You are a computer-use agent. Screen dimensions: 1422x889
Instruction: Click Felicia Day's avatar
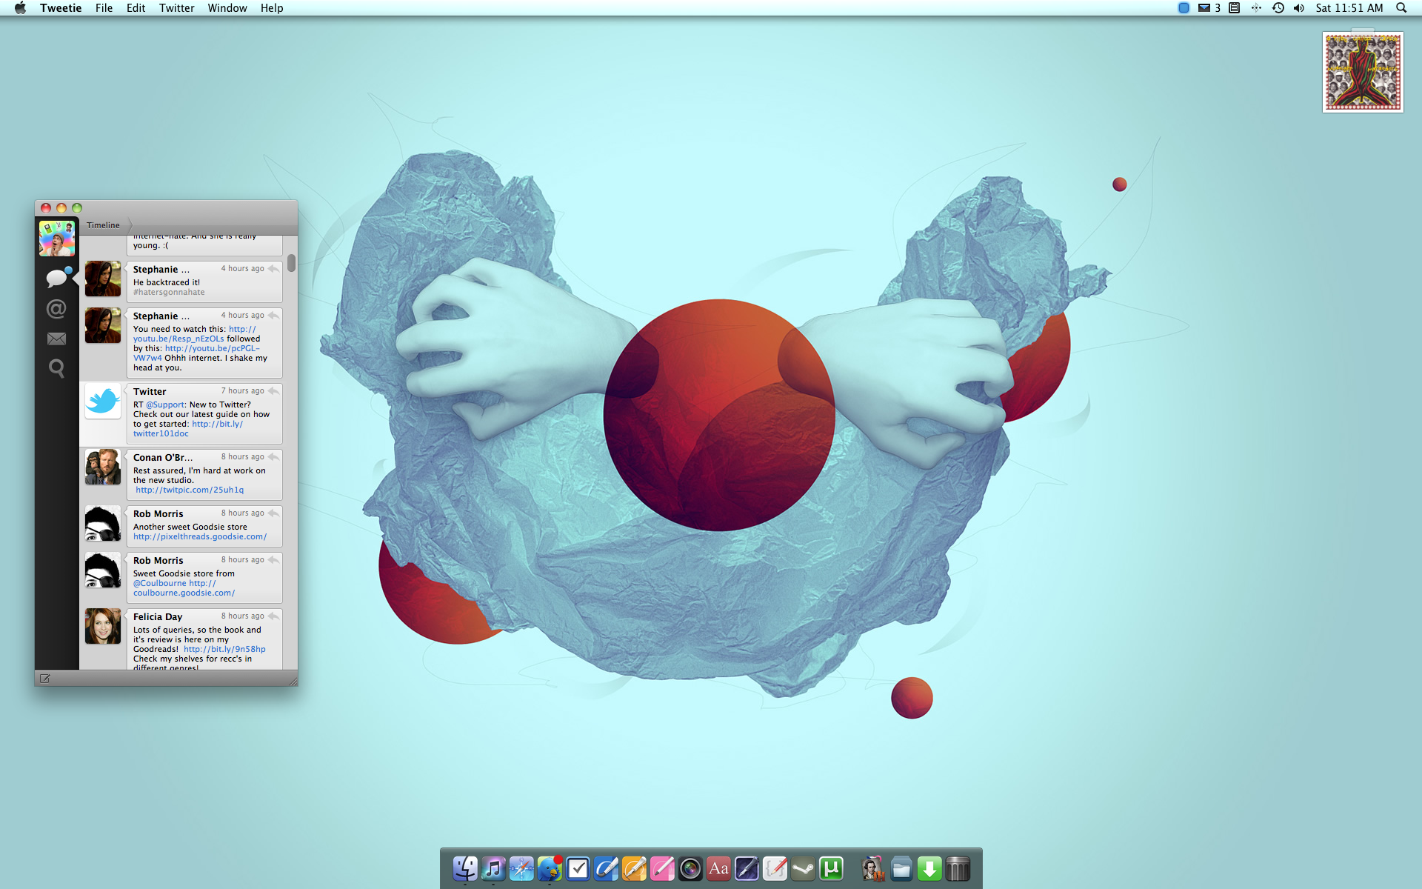(103, 626)
